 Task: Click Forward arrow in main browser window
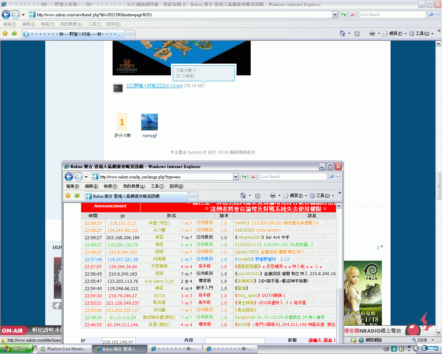pos(16,15)
